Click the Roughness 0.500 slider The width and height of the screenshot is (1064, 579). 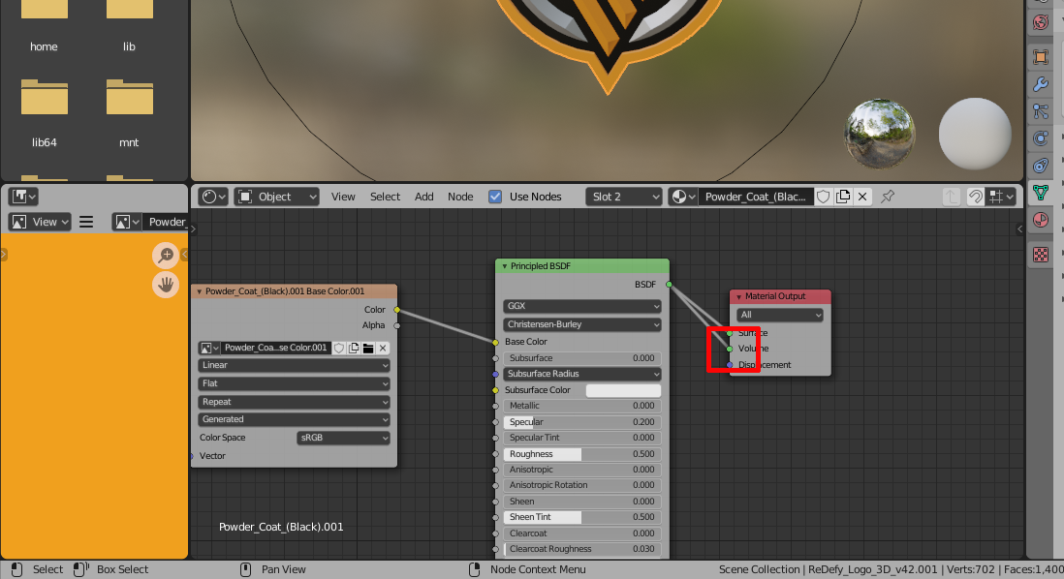point(582,454)
